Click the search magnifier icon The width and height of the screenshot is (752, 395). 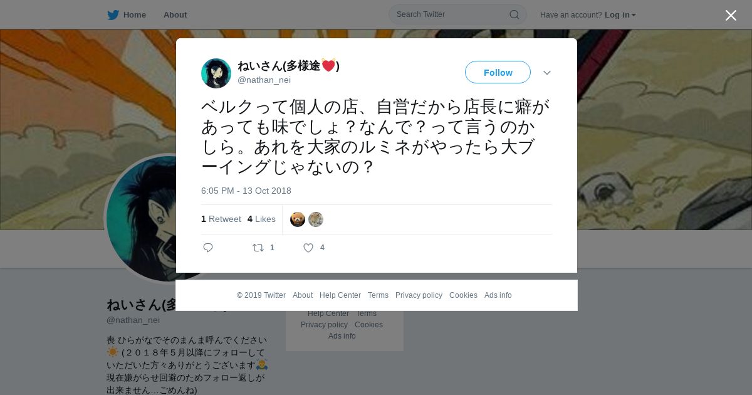[514, 14]
